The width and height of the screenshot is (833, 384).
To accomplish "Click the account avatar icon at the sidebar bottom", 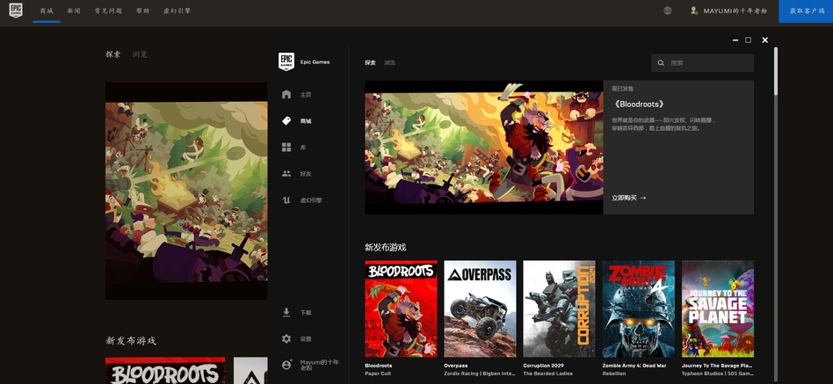I will (286, 365).
